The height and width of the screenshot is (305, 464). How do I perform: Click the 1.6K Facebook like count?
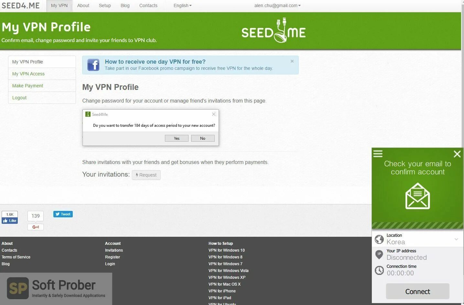tap(10, 214)
